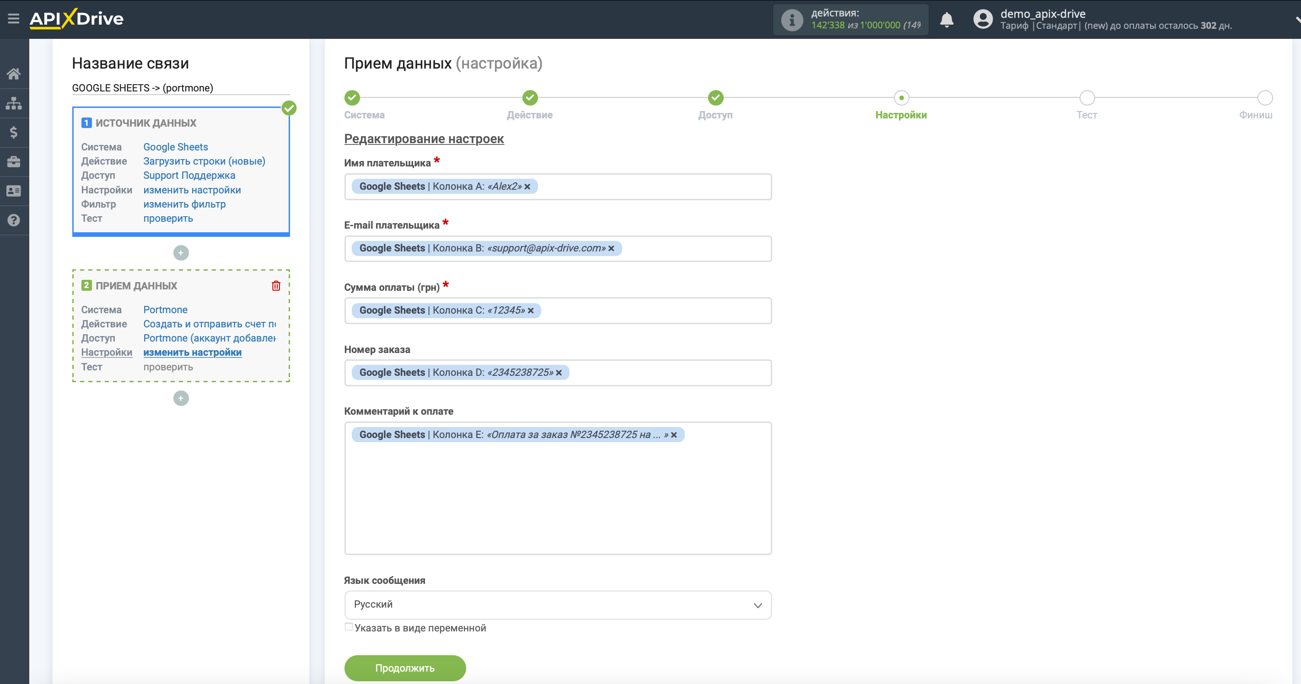Click the Финиш step circle
Screen dimensions: 1301x684
(1265, 97)
